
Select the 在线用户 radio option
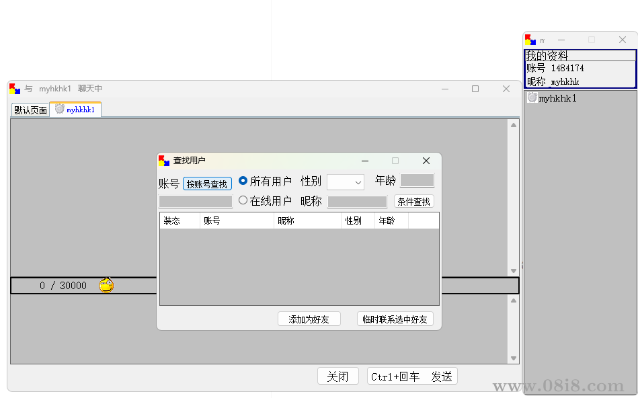243,198
